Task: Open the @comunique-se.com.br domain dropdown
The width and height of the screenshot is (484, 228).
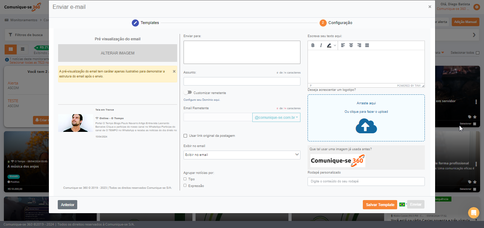Action: (276, 117)
